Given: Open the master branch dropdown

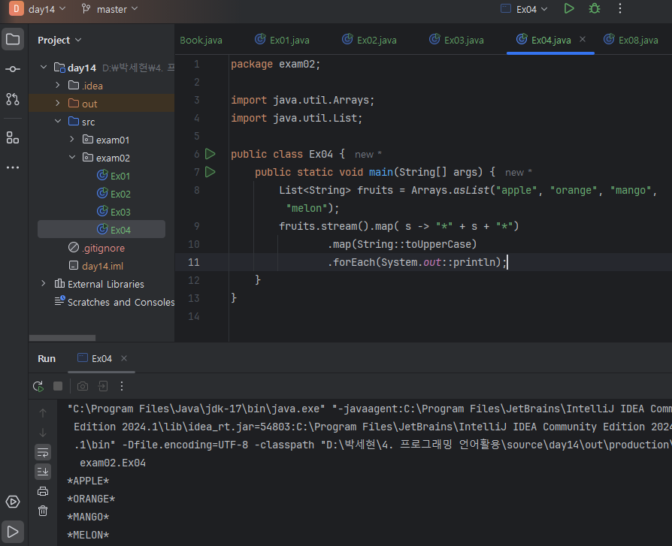Looking at the screenshot, I should 111,9.
